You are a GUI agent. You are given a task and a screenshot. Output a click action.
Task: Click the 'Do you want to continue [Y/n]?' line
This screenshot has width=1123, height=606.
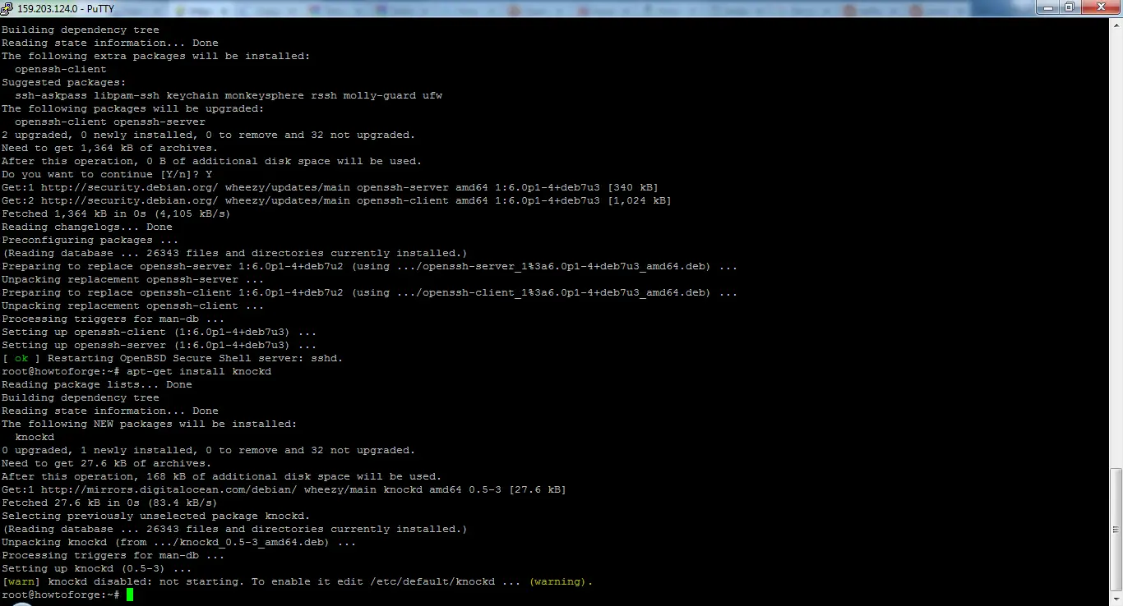click(107, 174)
